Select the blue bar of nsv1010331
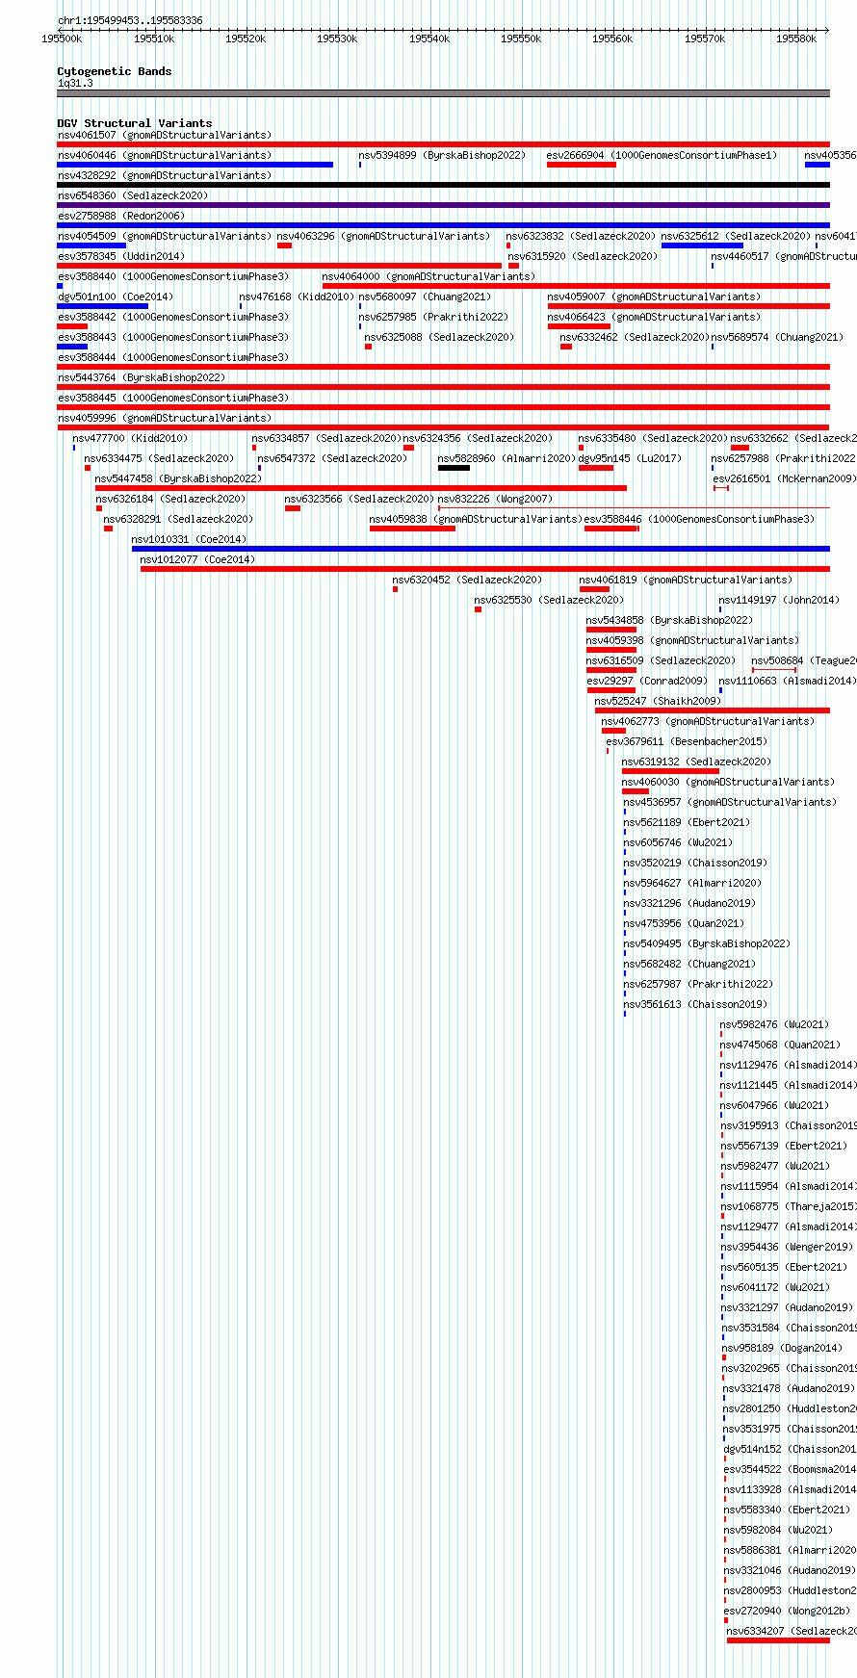857x1678 pixels. [480, 549]
